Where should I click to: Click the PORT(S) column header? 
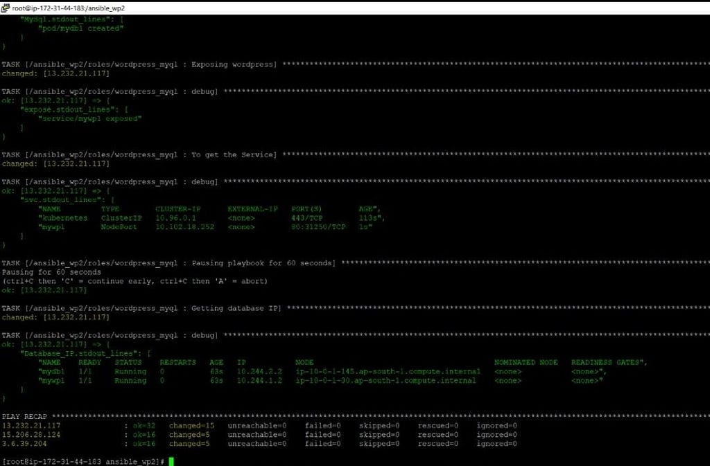pos(307,209)
